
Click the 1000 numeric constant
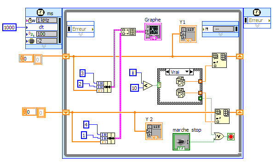[x=9, y=28]
